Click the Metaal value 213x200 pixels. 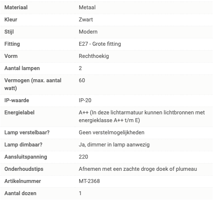coord(87,7)
